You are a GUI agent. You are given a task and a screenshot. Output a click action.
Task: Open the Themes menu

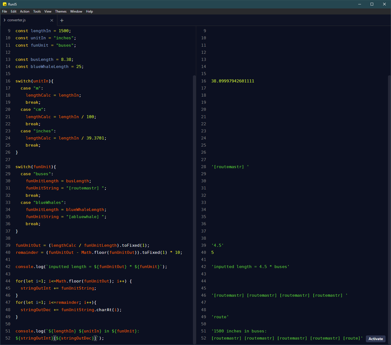point(61,11)
